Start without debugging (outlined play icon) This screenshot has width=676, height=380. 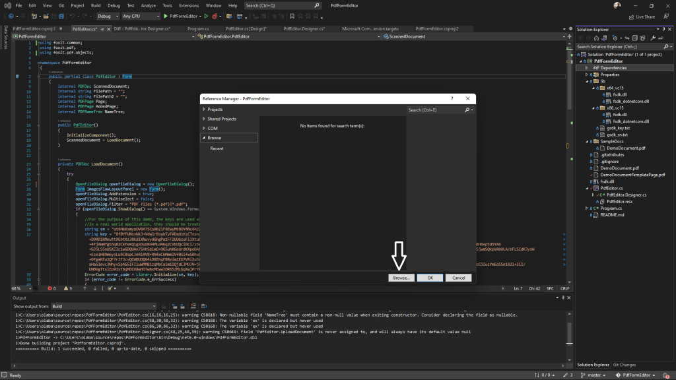206,16
